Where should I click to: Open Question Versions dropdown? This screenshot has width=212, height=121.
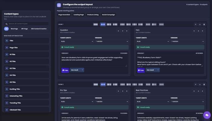[112, 41]
